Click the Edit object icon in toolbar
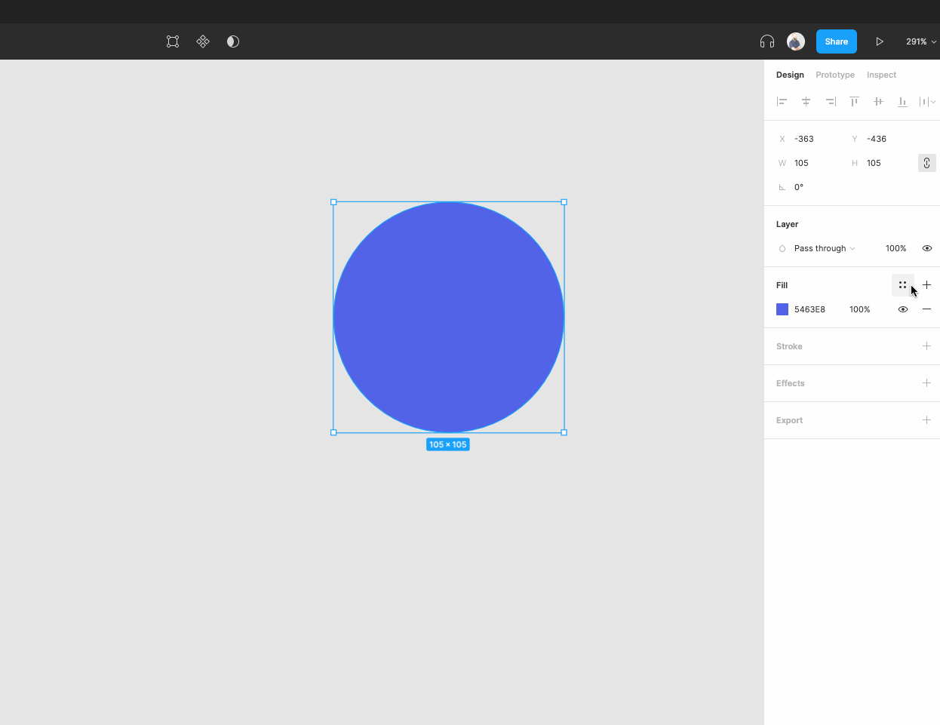 coord(173,41)
